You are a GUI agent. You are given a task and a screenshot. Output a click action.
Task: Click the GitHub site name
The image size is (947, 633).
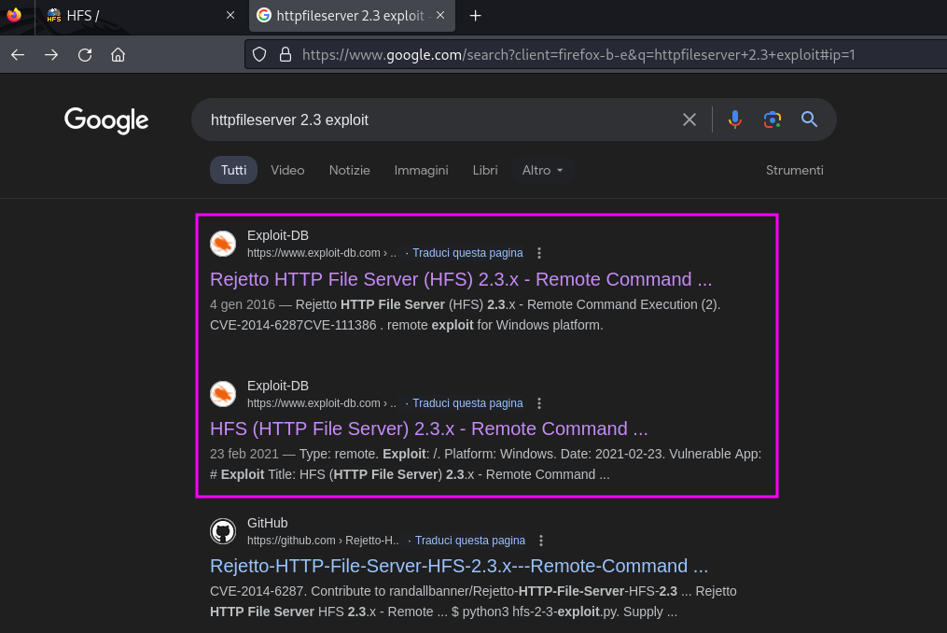coord(267,523)
